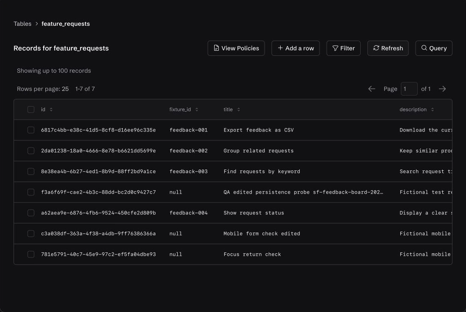Click the Tables breadcrumb link
The height and width of the screenshot is (312, 466).
pyautogui.click(x=22, y=24)
